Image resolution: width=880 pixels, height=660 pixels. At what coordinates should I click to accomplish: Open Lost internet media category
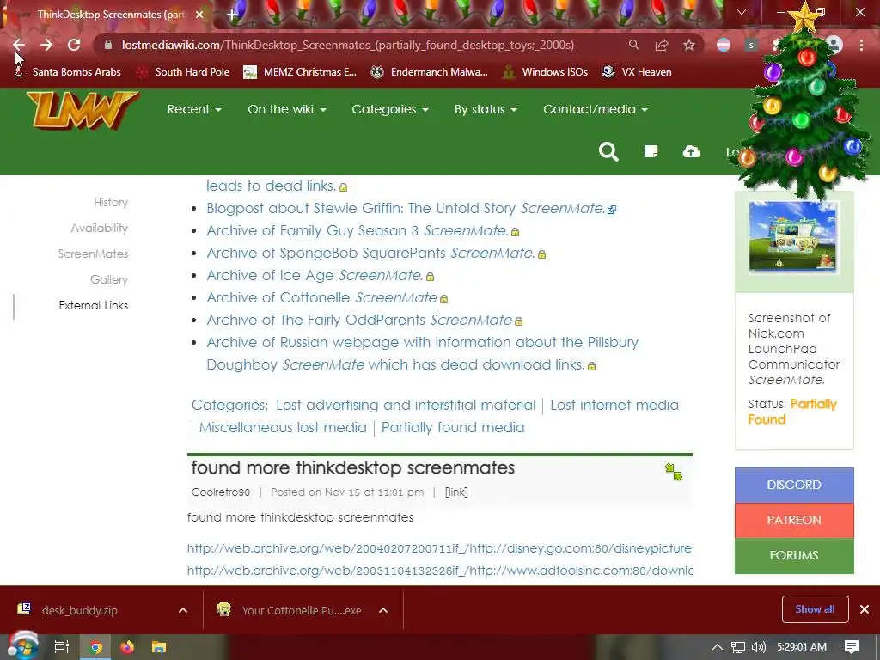[614, 406]
